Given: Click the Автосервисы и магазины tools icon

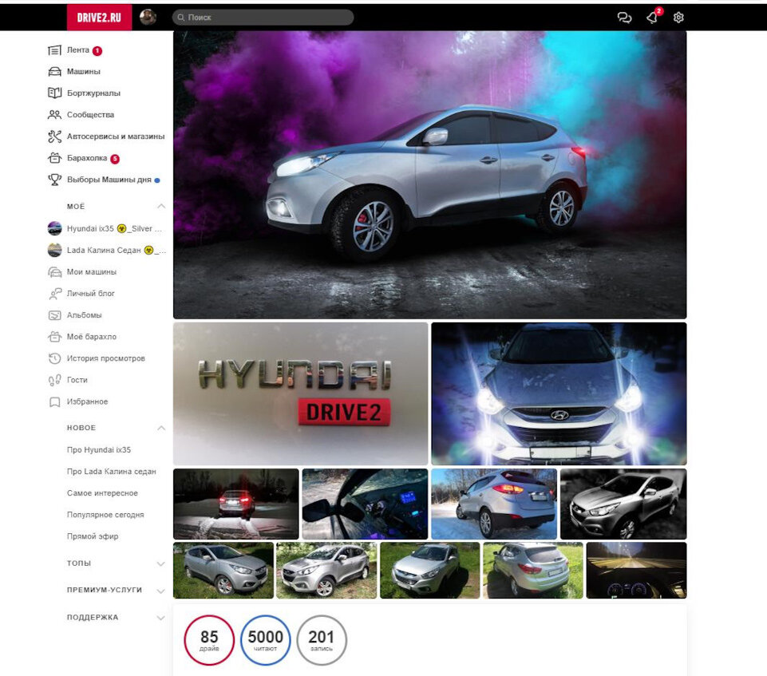Looking at the screenshot, I should click(x=54, y=136).
